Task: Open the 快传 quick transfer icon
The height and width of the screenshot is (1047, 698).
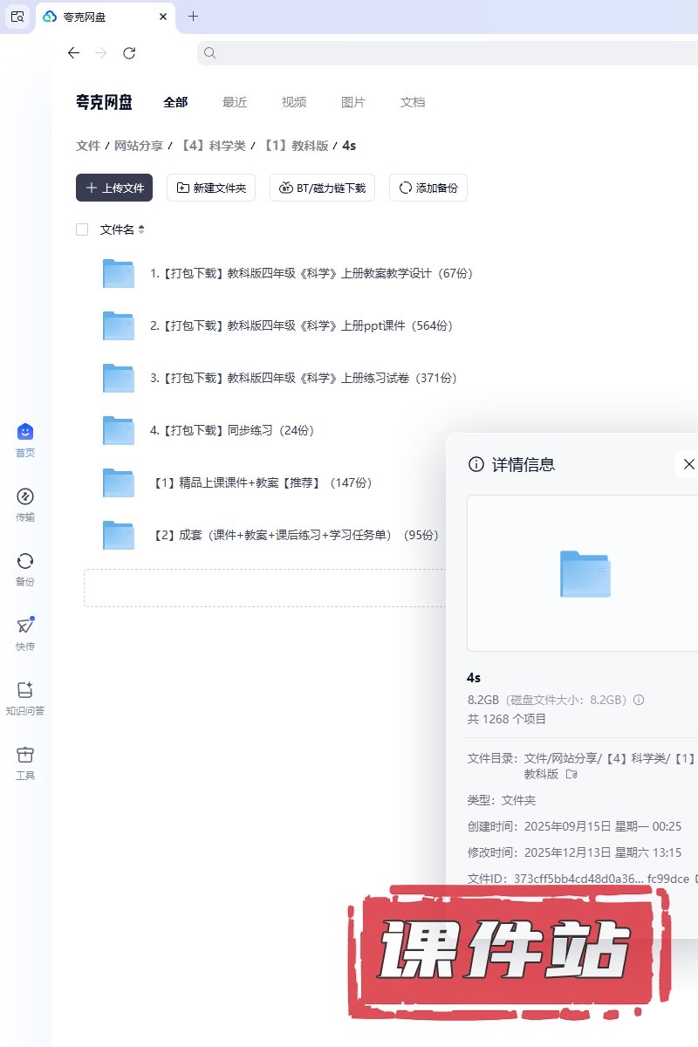Action: pos(25,626)
